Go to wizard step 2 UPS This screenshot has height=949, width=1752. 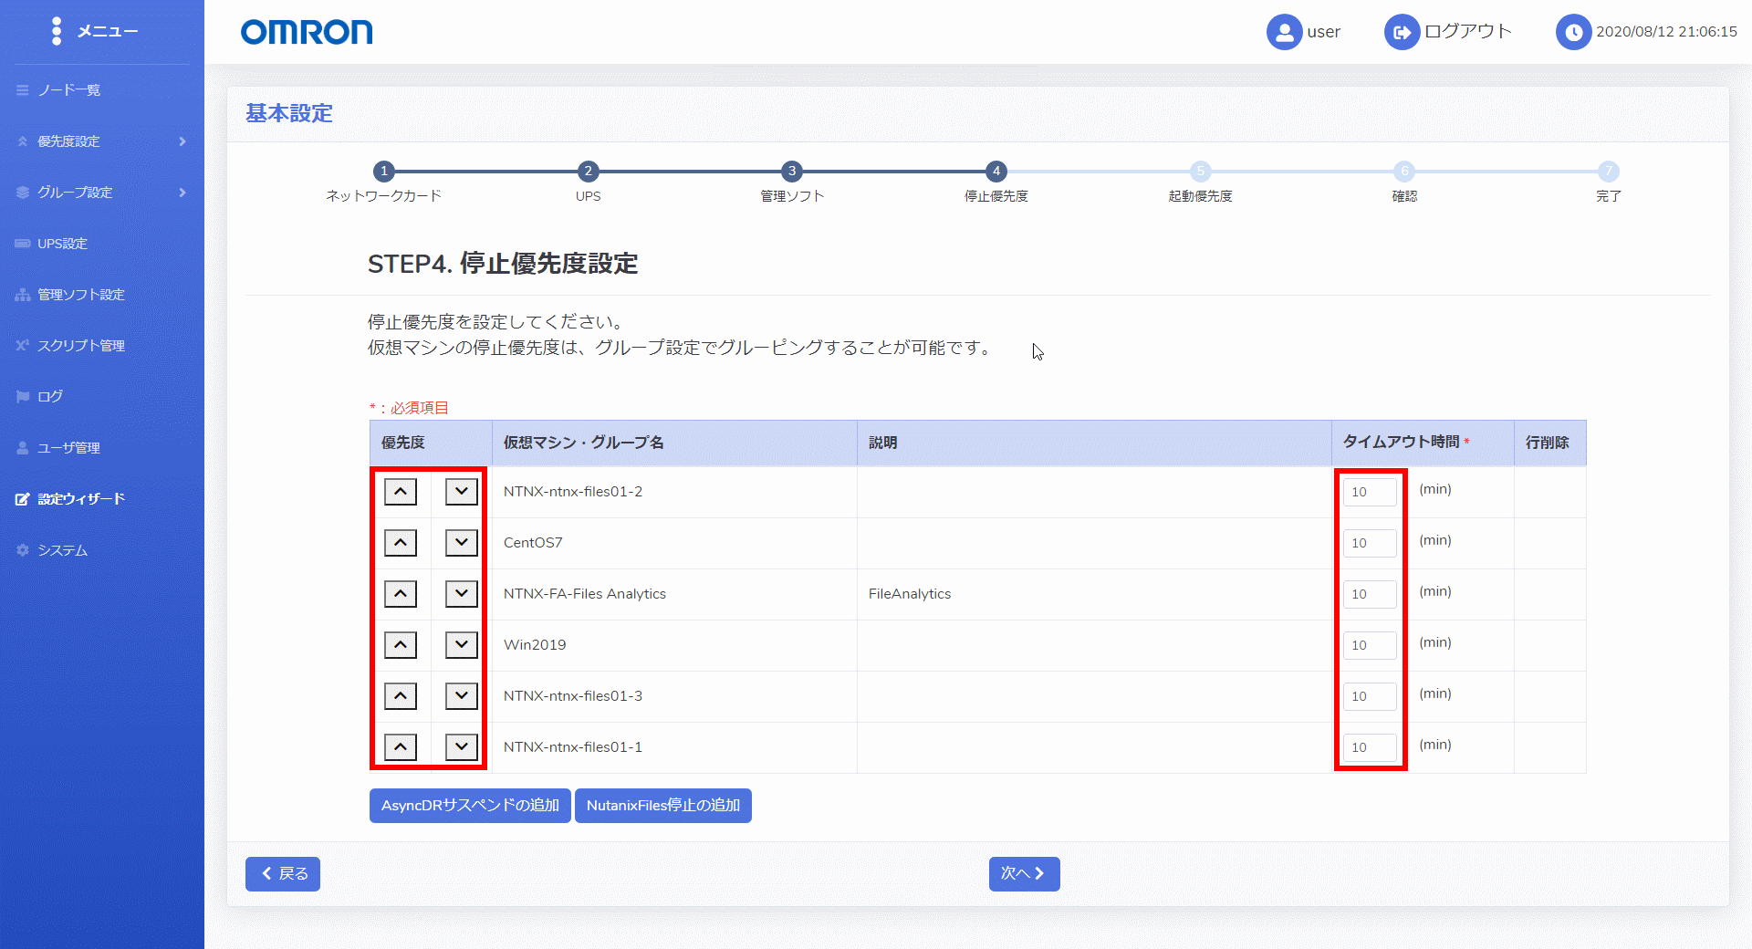tap(589, 172)
